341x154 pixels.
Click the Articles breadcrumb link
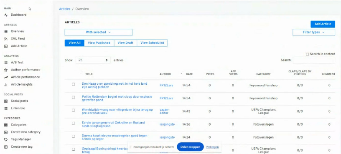coord(65,9)
